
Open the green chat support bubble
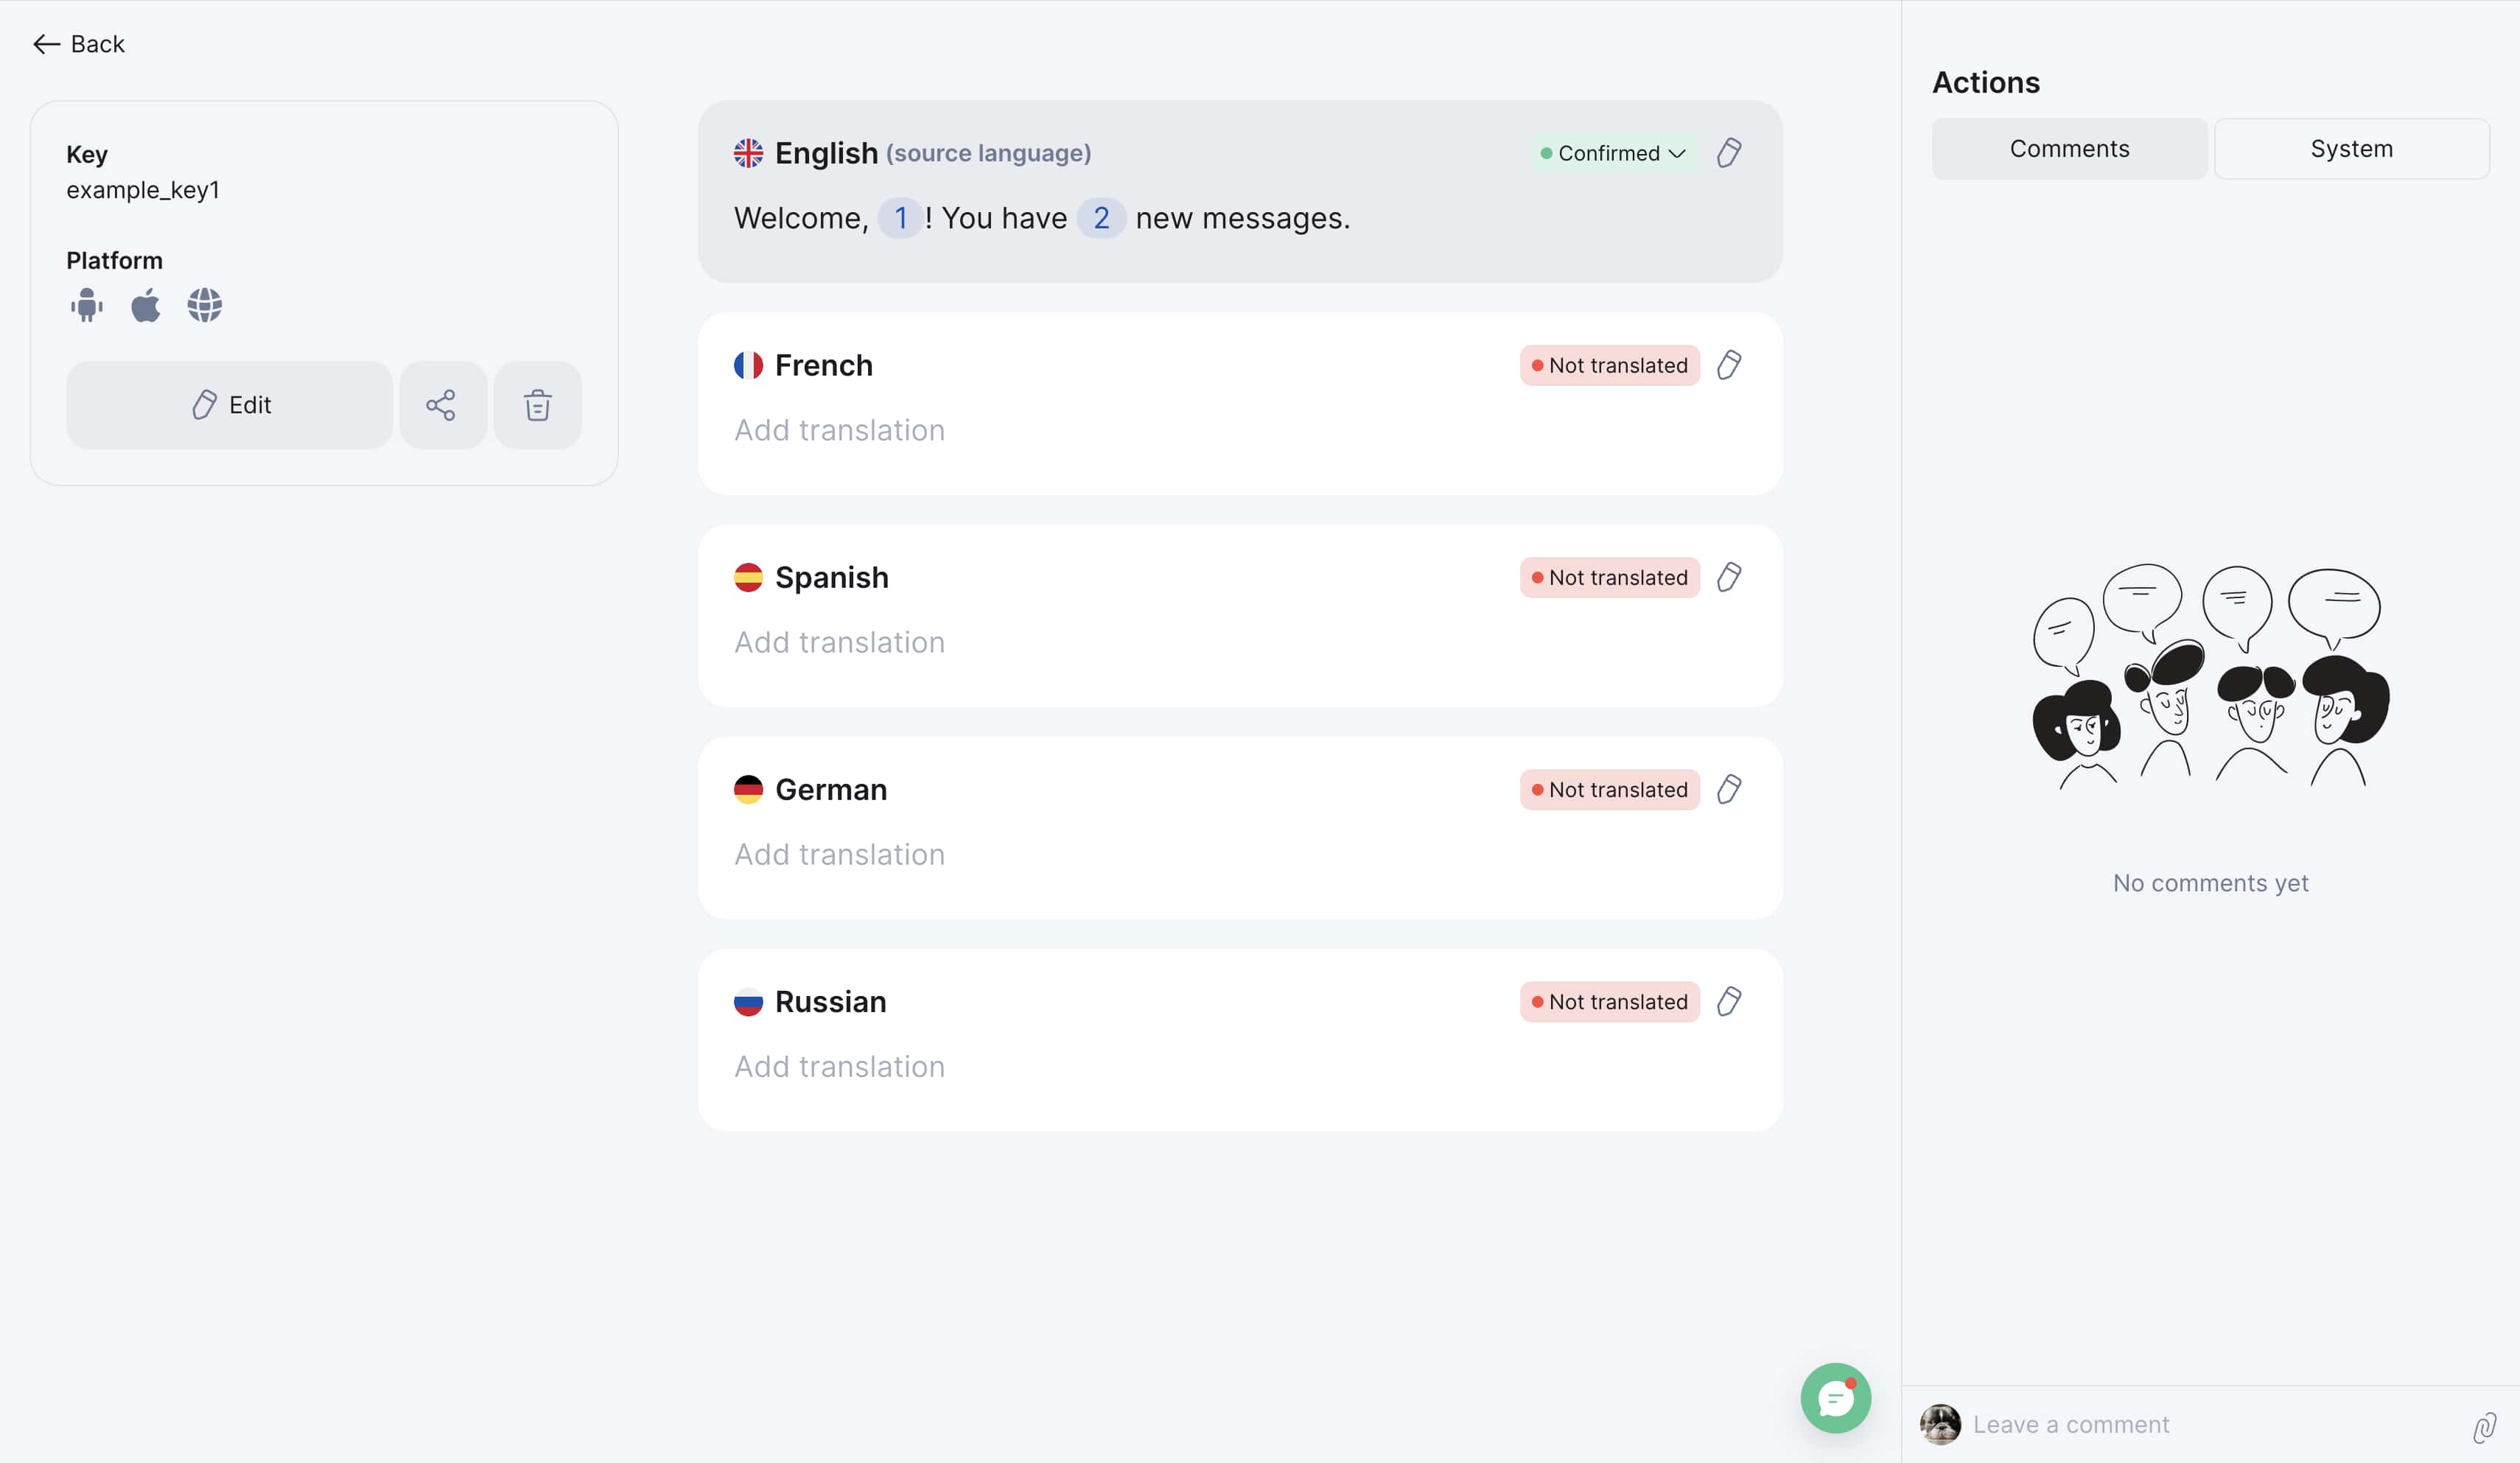click(x=1835, y=1398)
